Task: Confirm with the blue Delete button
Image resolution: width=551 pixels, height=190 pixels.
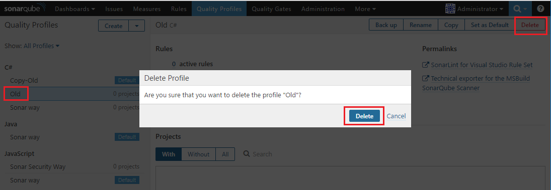Action: (x=364, y=116)
